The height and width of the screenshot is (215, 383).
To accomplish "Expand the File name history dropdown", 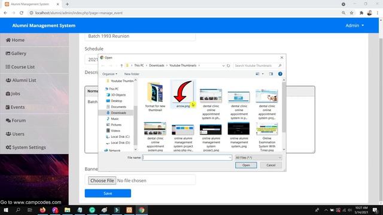I will 230,158.
